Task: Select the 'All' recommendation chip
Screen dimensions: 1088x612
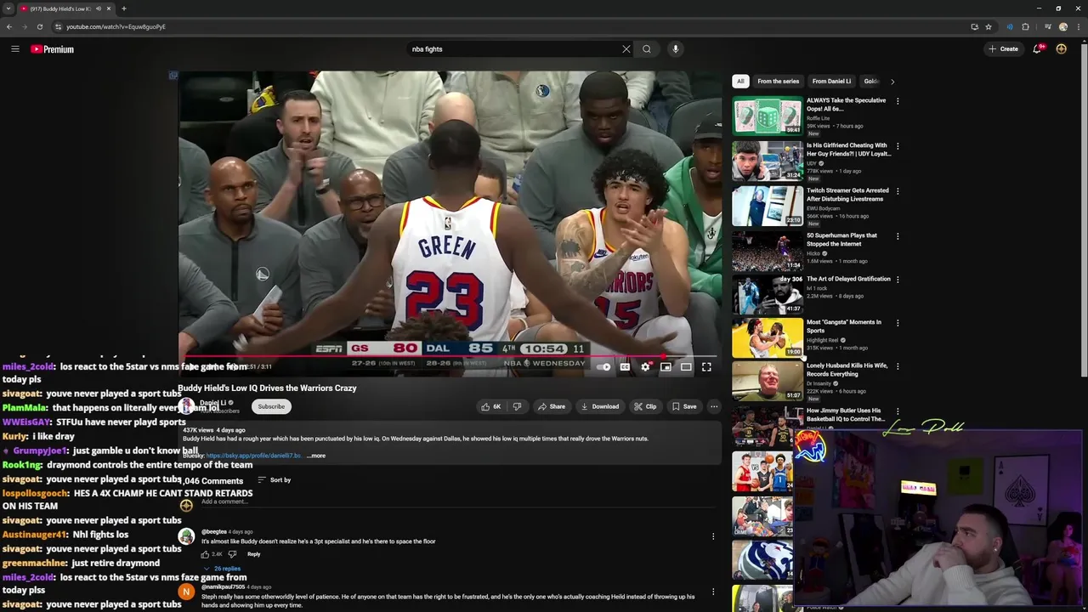Action: (x=740, y=82)
